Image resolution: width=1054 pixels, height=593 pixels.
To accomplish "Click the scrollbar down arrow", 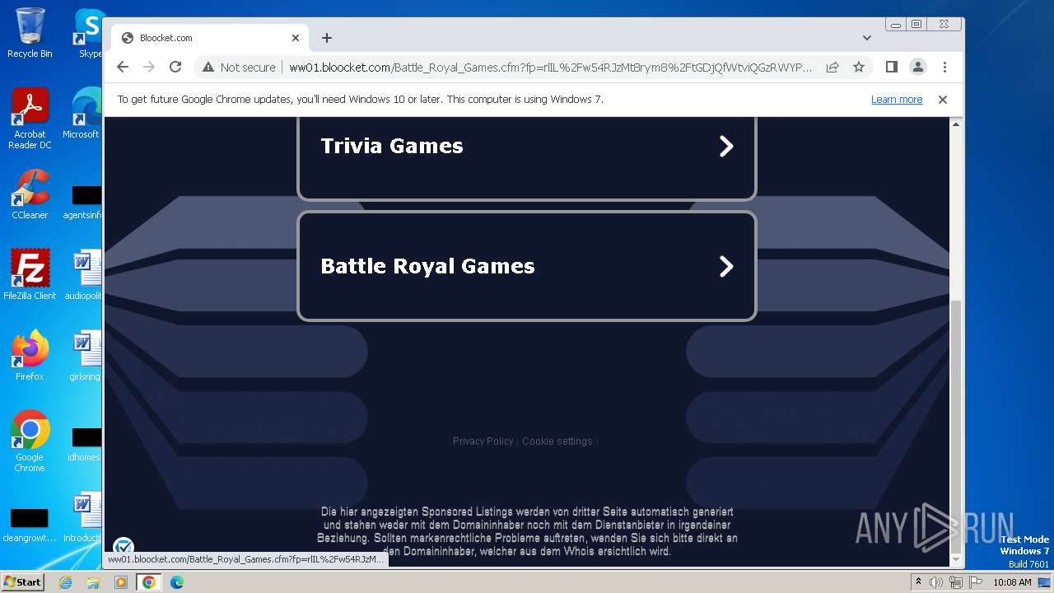I will click(x=956, y=560).
